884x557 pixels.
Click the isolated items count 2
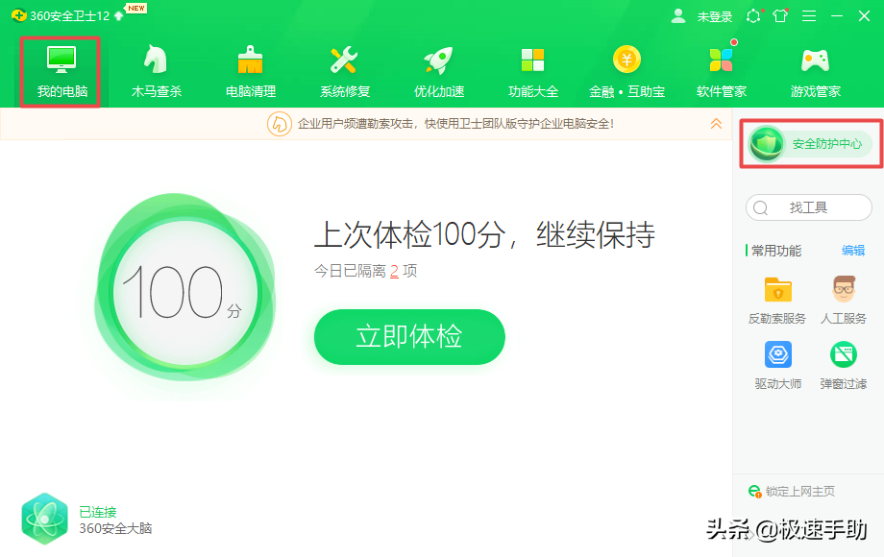point(394,272)
